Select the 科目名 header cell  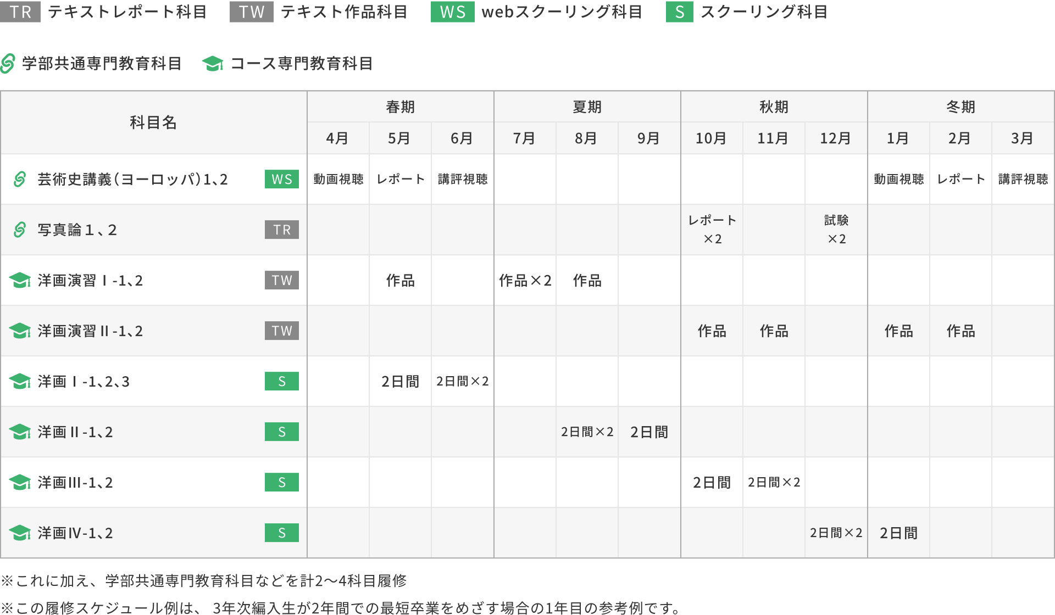point(153,122)
